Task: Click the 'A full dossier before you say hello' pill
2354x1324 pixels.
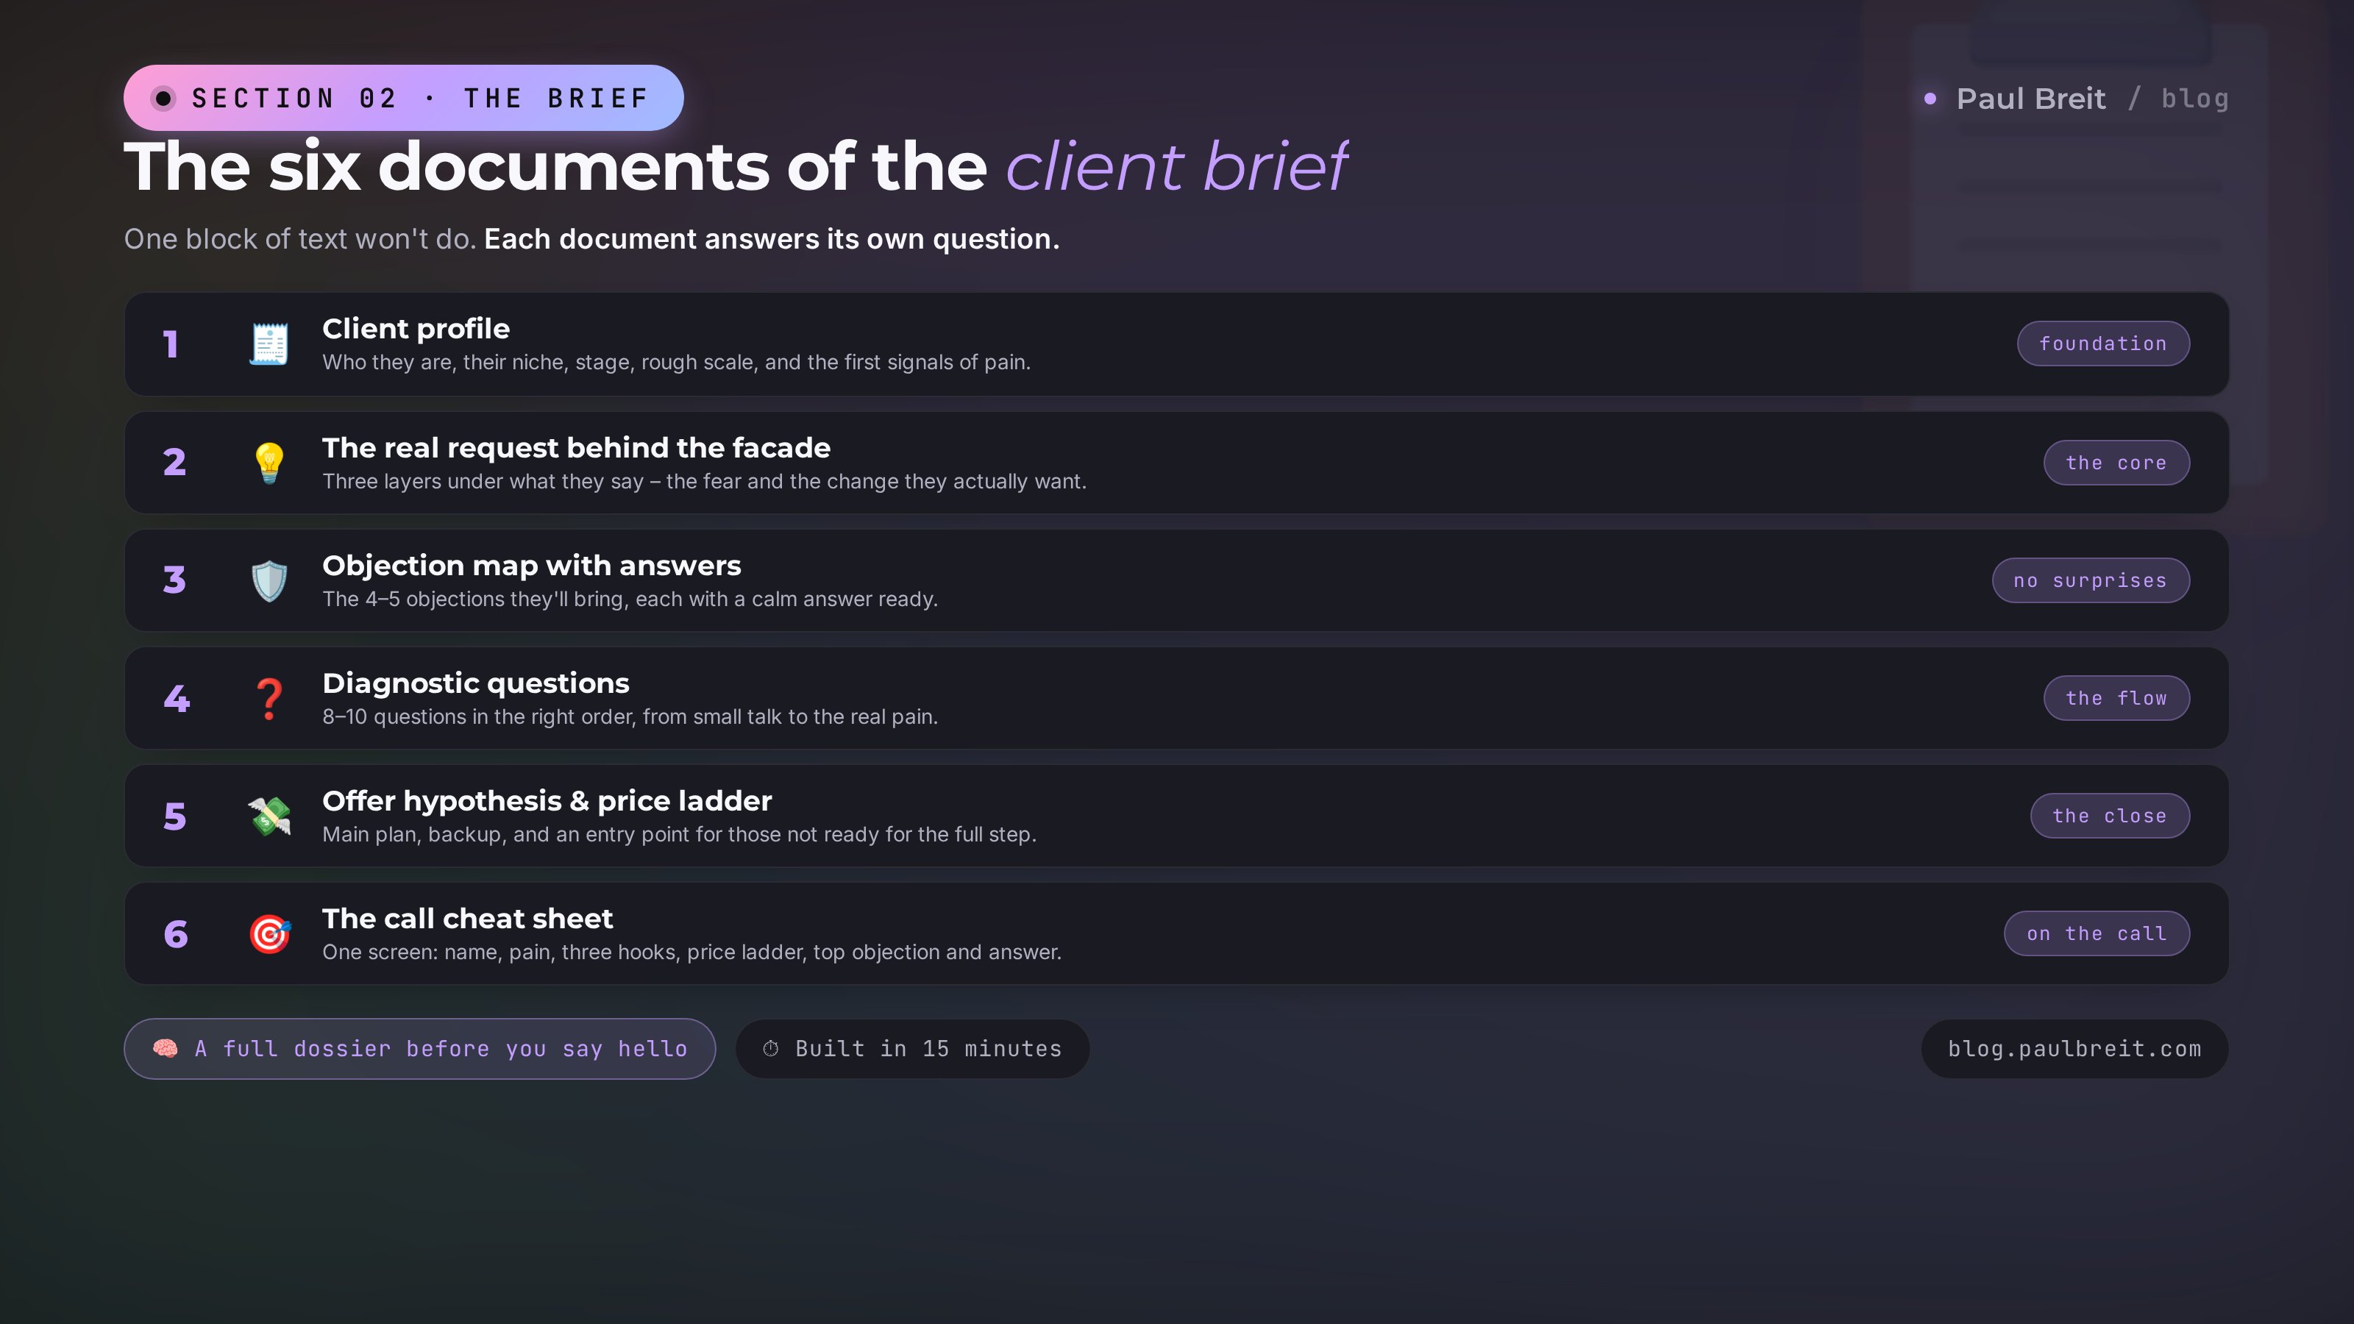Action: 419,1048
